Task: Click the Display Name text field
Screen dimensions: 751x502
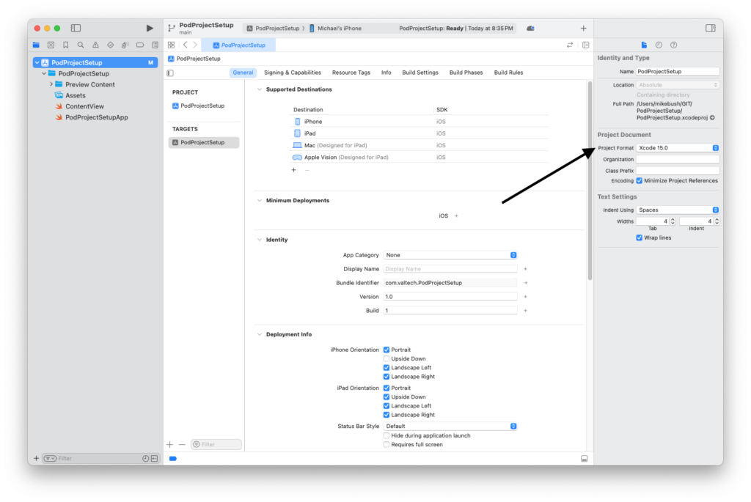Action: (450, 269)
